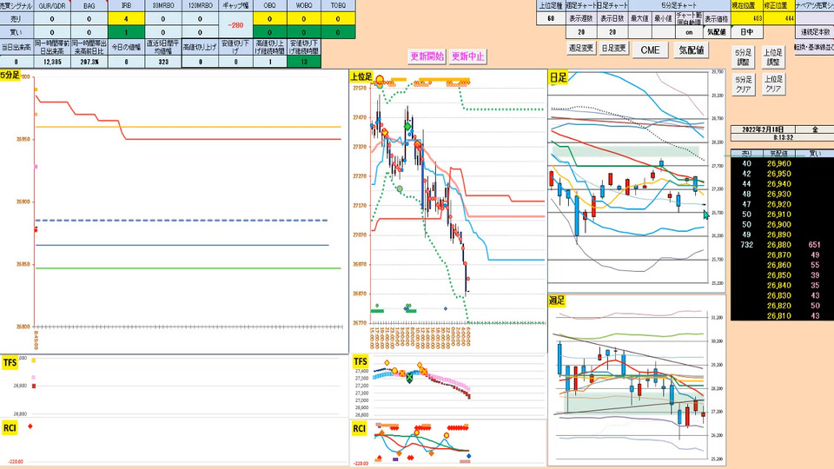Viewport: 834px width, 469px height.
Task: Click the date cell 2022年2月18日
Action: pyautogui.click(x=762, y=129)
